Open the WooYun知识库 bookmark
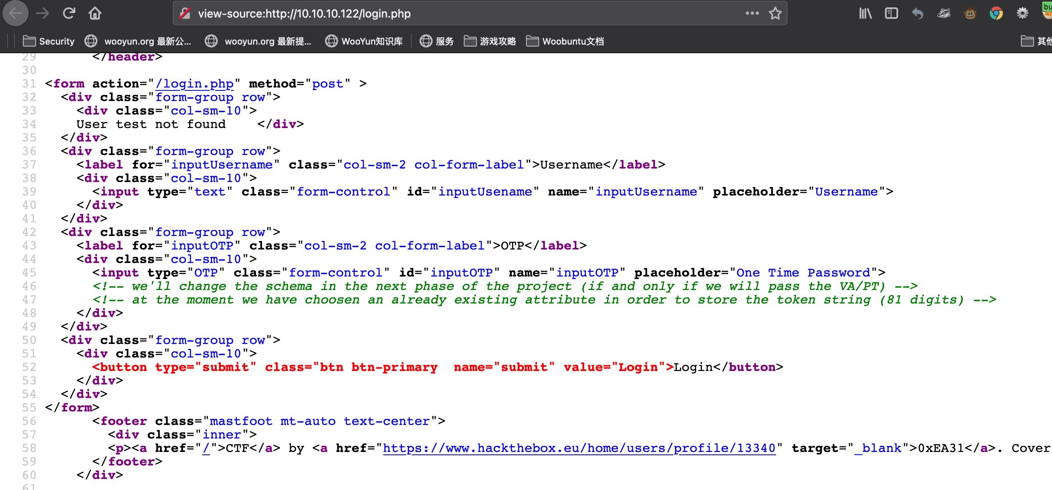 pyautogui.click(x=364, y=41)
